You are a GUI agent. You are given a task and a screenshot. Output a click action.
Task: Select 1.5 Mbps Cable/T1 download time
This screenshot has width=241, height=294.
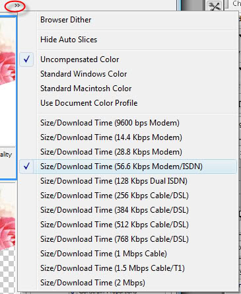click(x=128, y=268)
